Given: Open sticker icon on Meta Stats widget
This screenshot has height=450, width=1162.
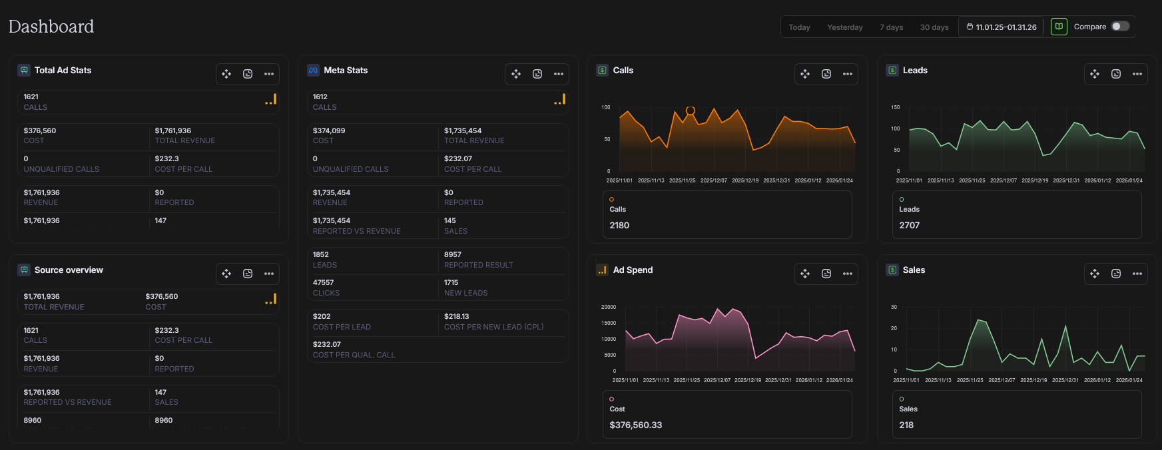Looking at the screenshot, I should [x=537, y=74].
